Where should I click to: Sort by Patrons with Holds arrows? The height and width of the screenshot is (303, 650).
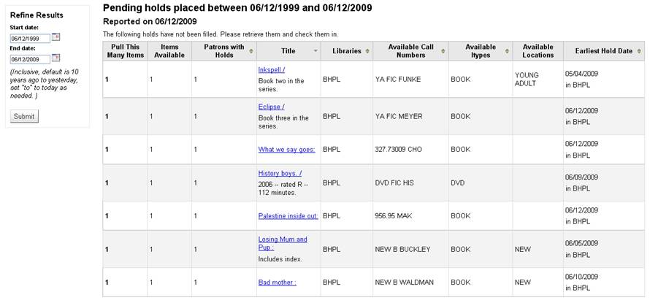pos(251,51)
